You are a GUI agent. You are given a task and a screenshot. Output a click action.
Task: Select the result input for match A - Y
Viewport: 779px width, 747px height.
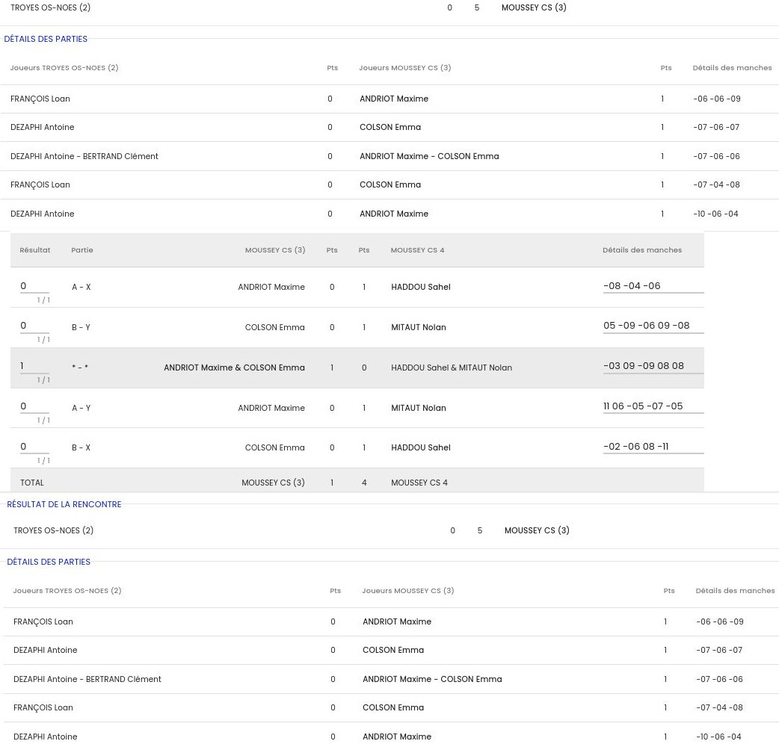[34, 406]
